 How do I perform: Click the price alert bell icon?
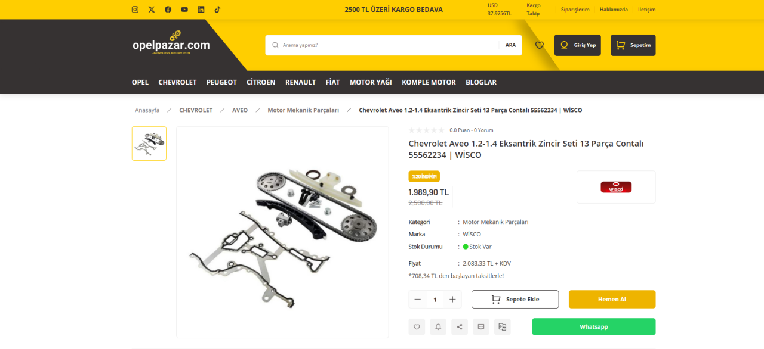(438, 326)
